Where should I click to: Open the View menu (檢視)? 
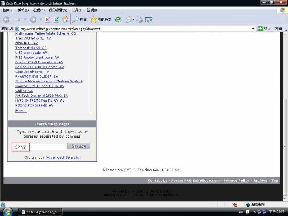(39, 10)
